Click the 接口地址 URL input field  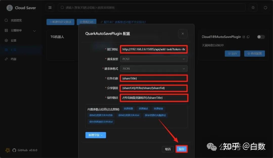(x=154, y=49)
